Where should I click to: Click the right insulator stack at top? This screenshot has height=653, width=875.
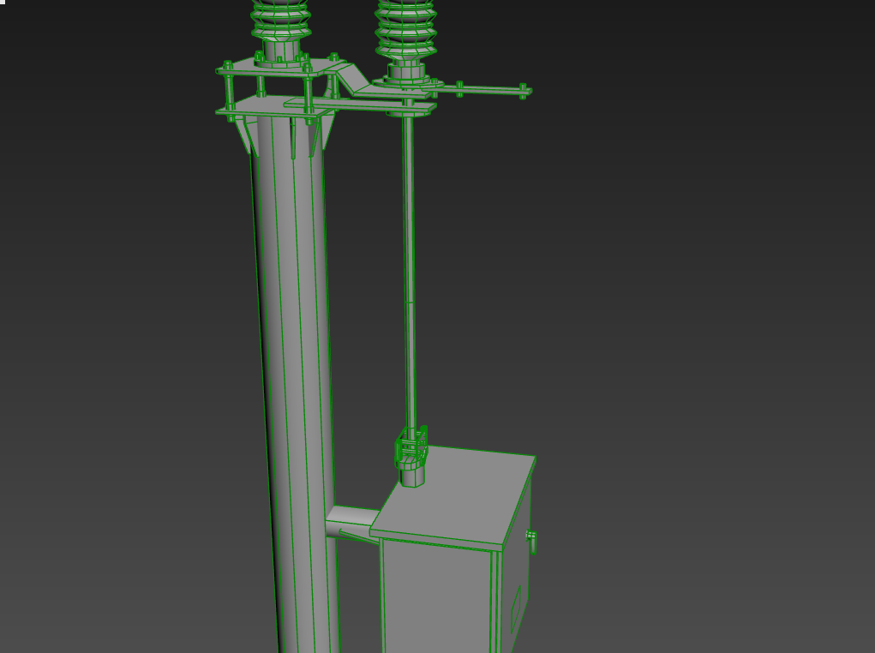406,27
